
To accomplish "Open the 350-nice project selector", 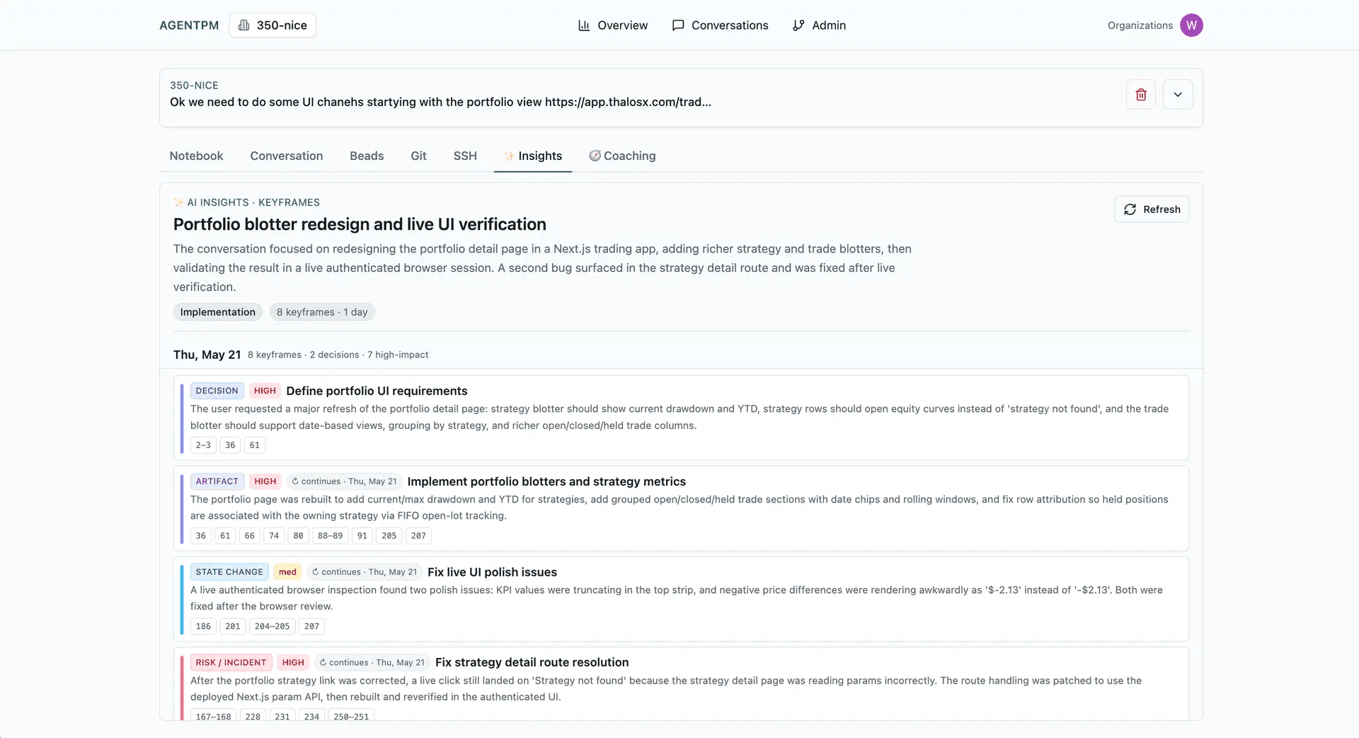I will click(x=273, y=25).
